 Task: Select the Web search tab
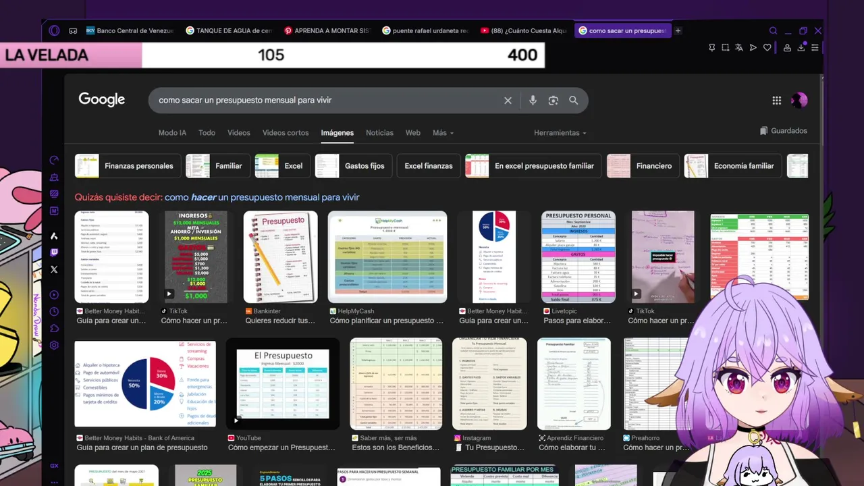413,133
